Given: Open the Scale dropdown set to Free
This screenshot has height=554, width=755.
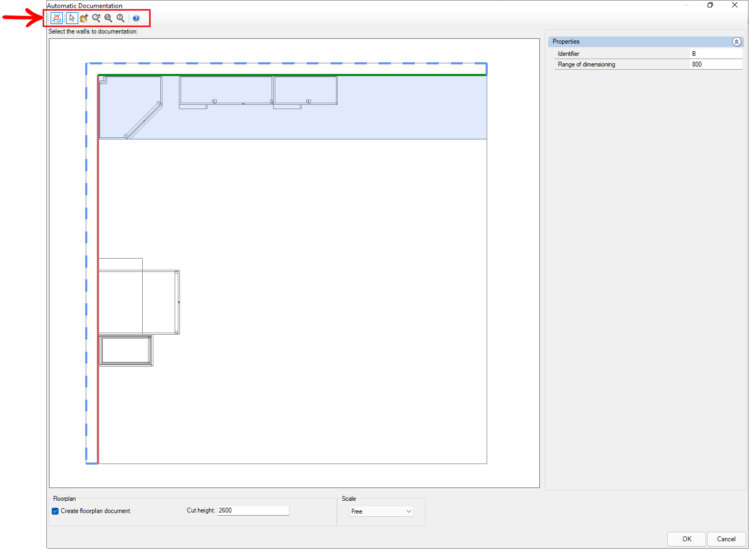Looking at the screenshot, I should (382, 511).
